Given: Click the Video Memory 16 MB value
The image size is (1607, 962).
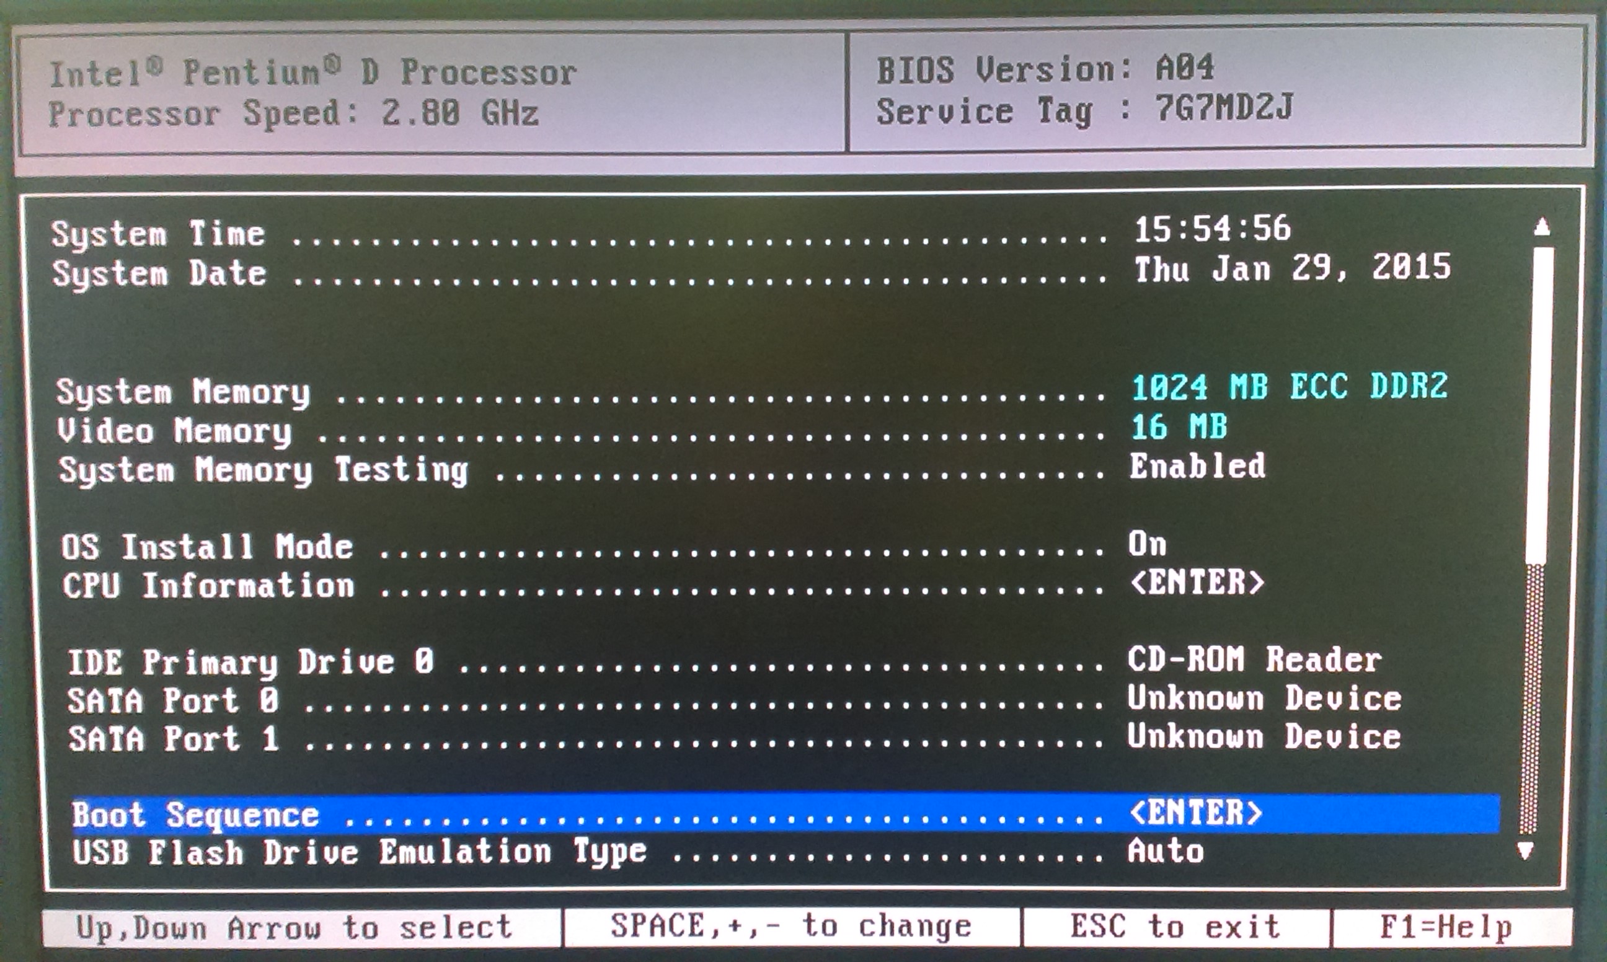Looking at the screenshot, I should pyautogui.click(x=1179, y=427).
